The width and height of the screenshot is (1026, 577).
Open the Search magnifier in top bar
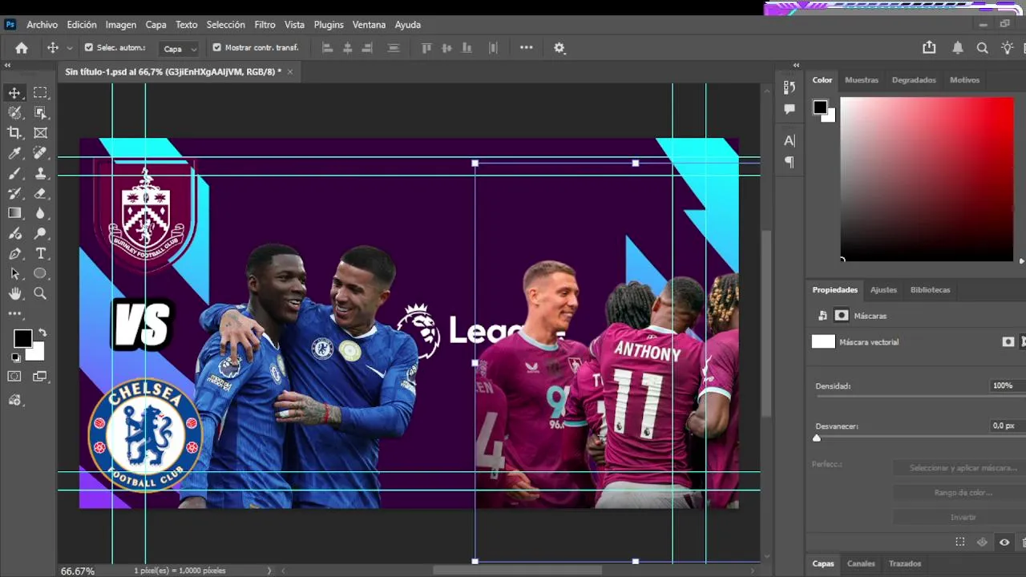tap(982, 48)
